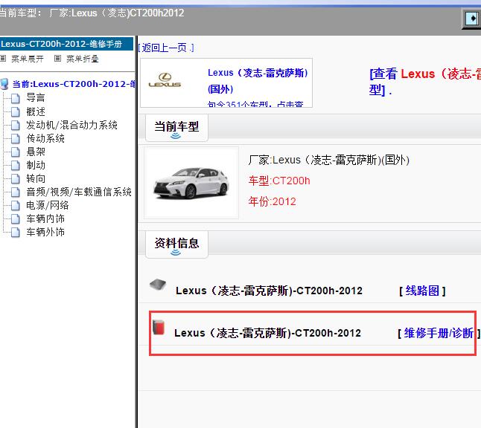Click the red repair manual book icon

point(159,327)
